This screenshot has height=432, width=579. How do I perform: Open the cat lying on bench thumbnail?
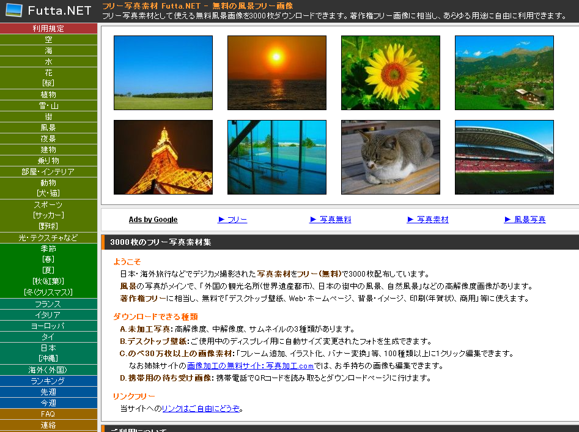point(391,157)
